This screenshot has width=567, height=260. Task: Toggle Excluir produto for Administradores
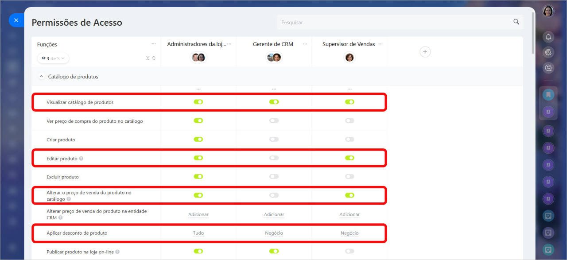pos(198,176)
